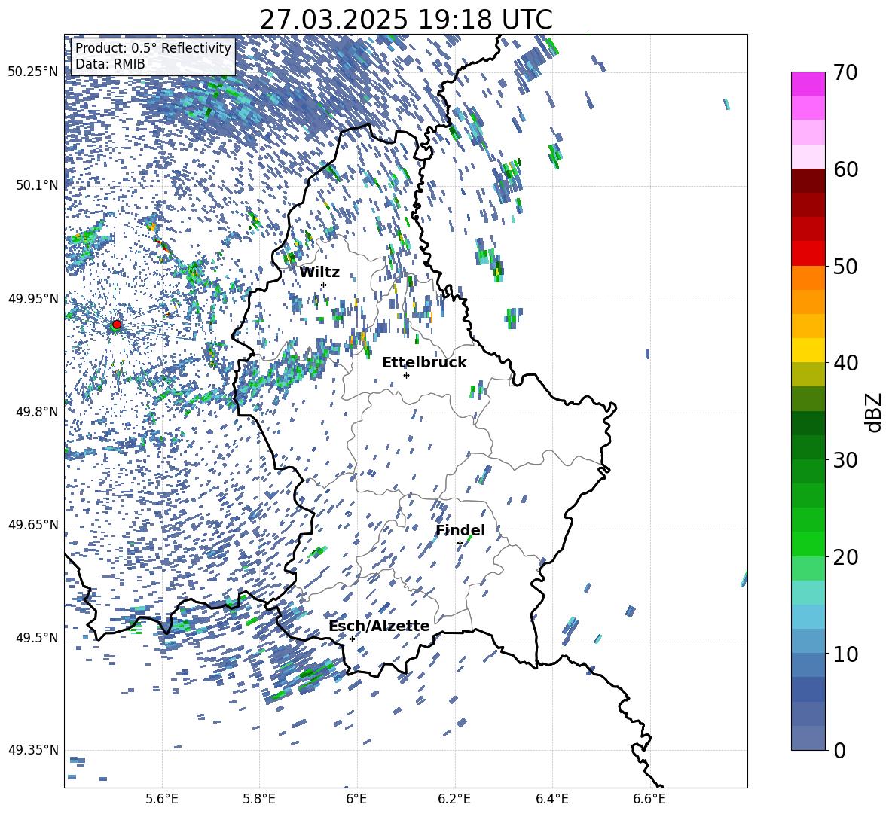
Task: Click the orange colorbar segment below 50
Action: click(808, 278)
